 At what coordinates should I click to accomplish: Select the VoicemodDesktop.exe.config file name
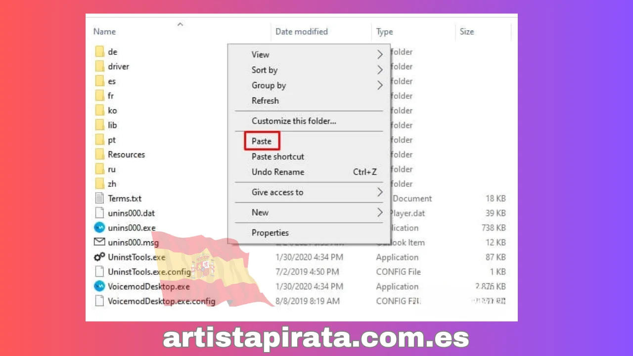162,301
